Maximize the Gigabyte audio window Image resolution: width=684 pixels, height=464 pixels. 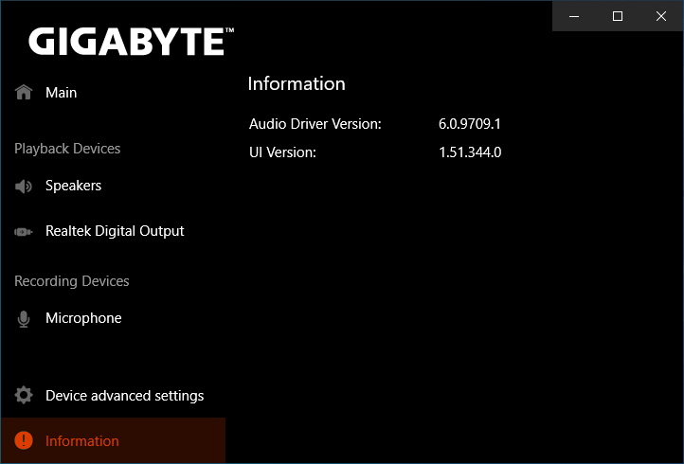[x=618, y=16]
